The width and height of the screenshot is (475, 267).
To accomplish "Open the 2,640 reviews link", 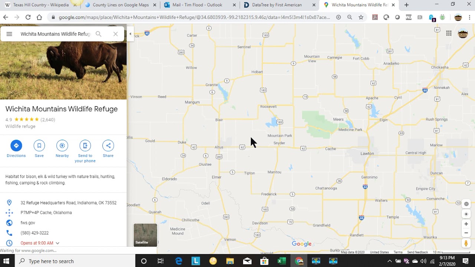I will [x=48, y=120].
